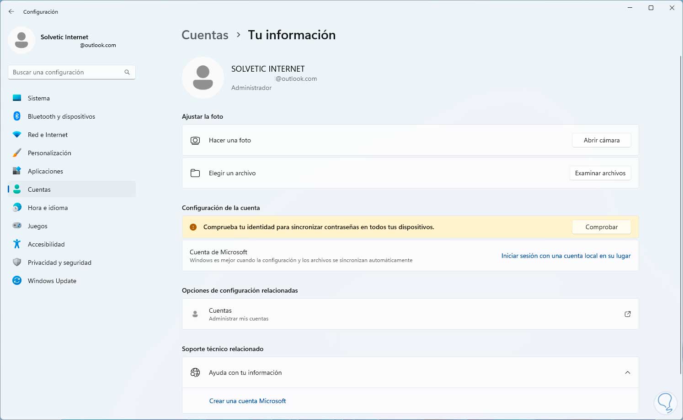This screenshot has width=683, height=420.
Task: Click the person icon in Cuentas related row
Action: tap(195, 314)
